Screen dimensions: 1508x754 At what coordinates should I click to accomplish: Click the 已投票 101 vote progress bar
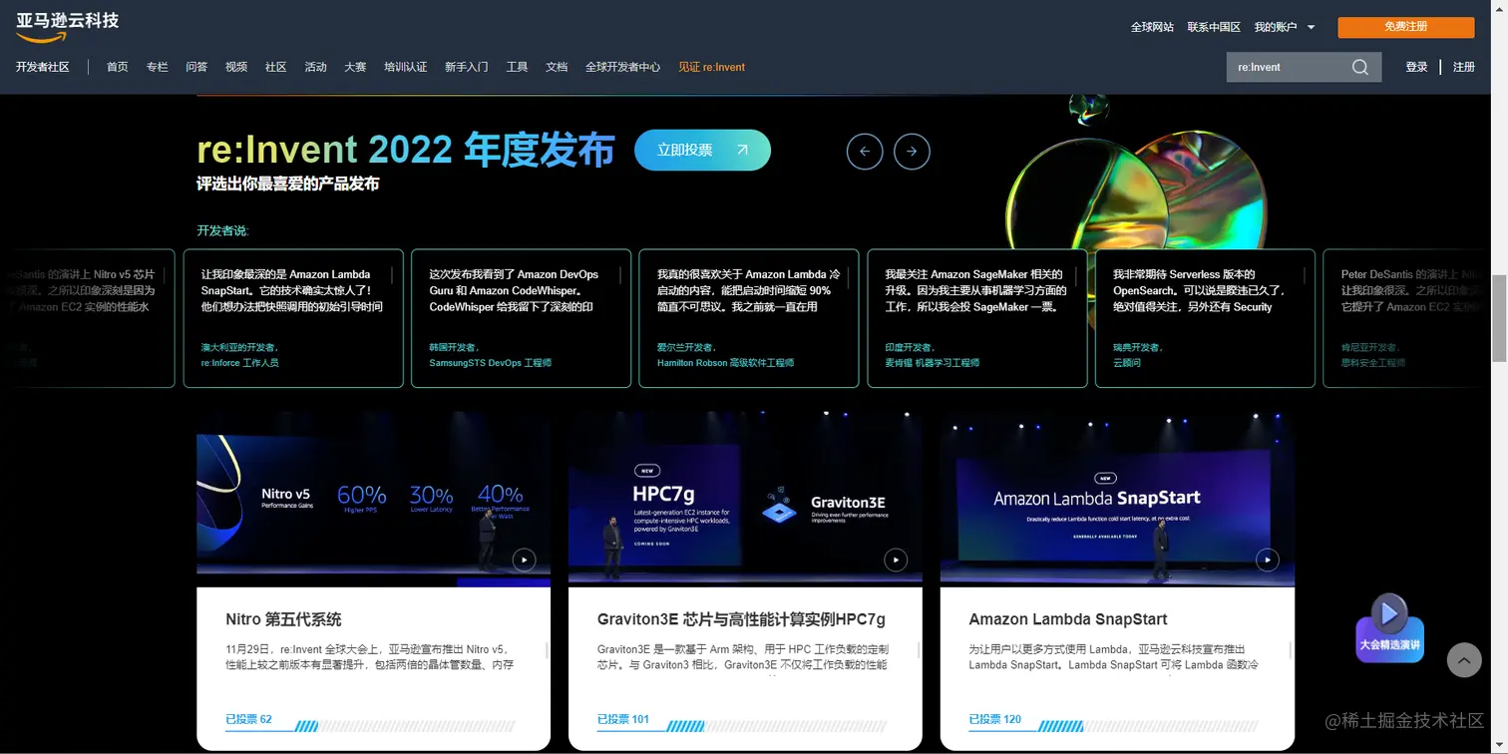[x=743, y=725]
